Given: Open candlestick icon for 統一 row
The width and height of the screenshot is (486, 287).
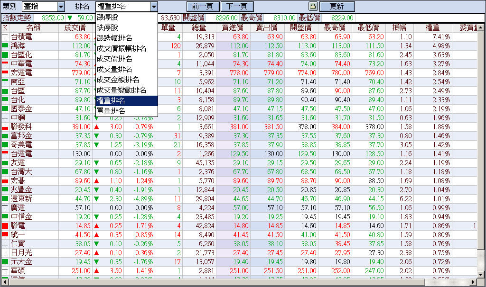Looking at the screenshot, I should click(5, 235).
